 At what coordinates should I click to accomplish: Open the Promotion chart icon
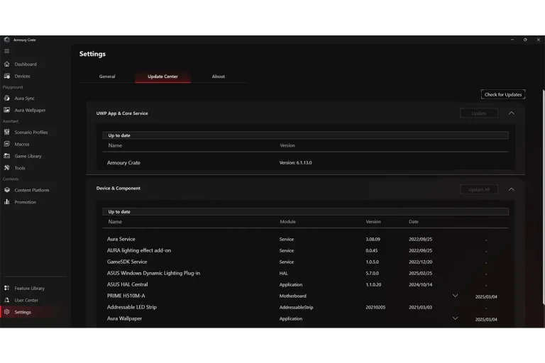coord(6,201)
